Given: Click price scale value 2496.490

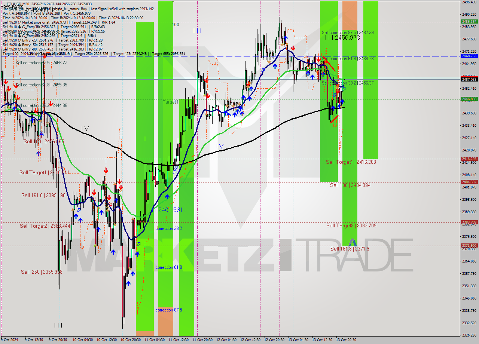Looking at the screenshot, I should (469, 2).
